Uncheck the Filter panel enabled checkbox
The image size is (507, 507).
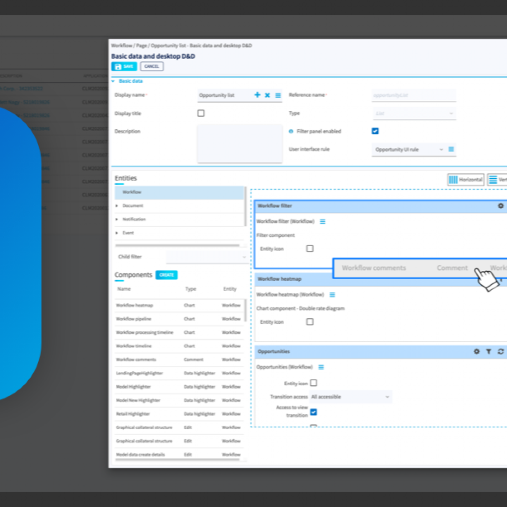click(375, 131)
